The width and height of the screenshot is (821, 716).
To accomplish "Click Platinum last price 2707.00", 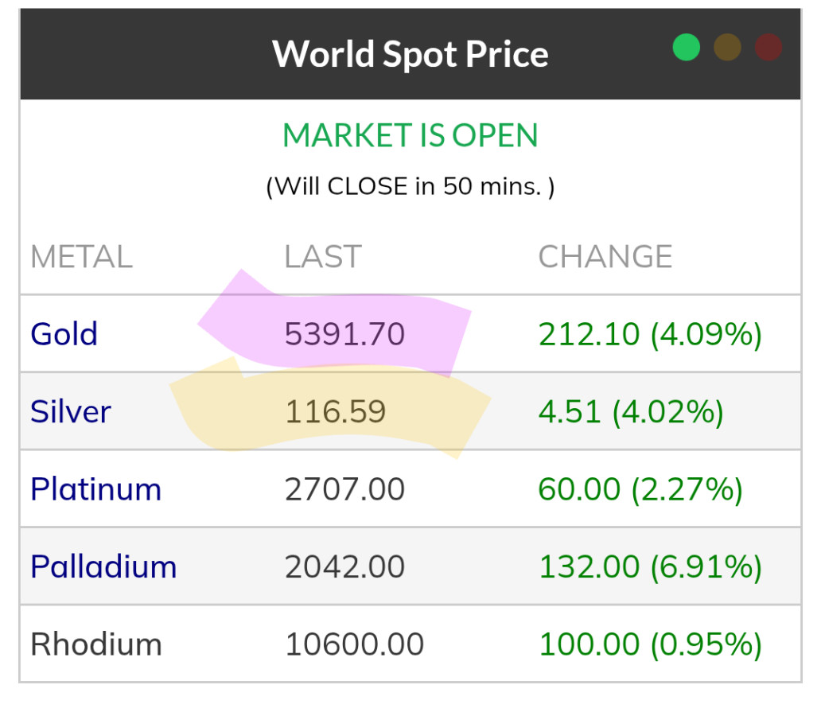I will point(344,489).
